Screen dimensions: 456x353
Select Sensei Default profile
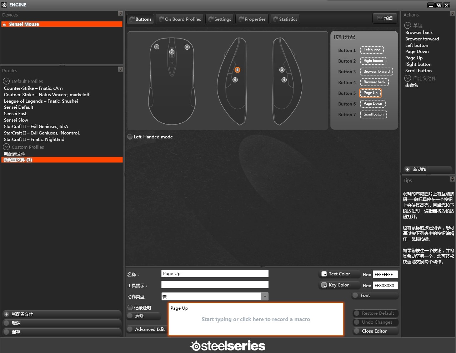click(x=19, y=107)
